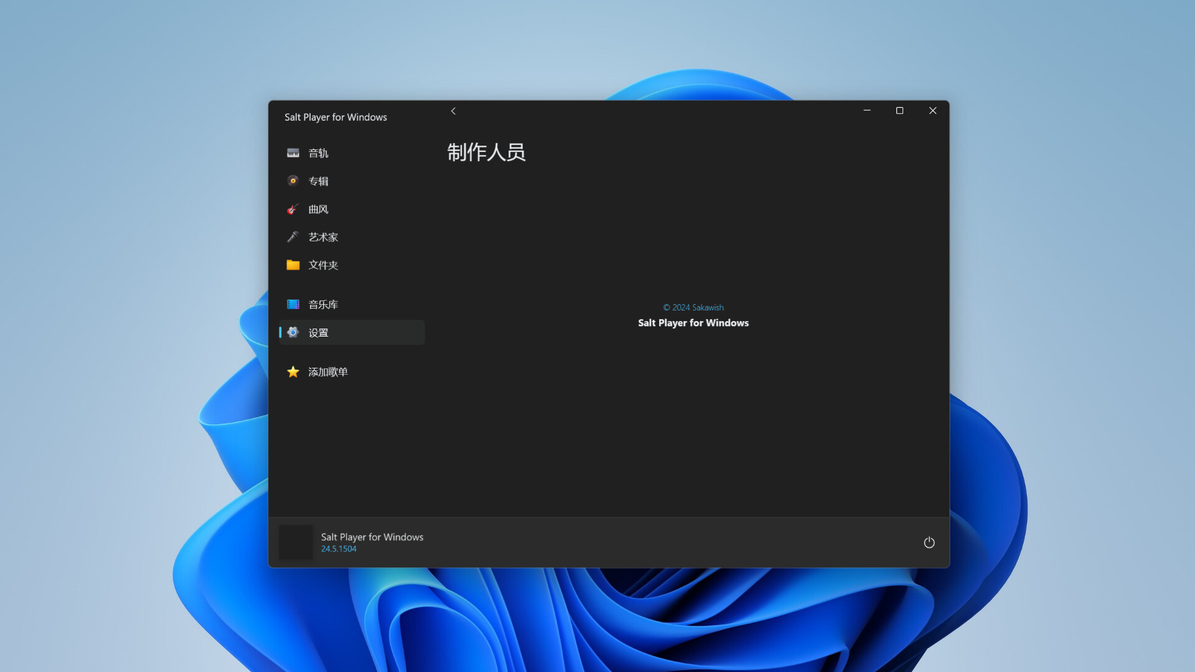
Task: Click the 音乐库 library icon
Action: [x=293, y=304]
